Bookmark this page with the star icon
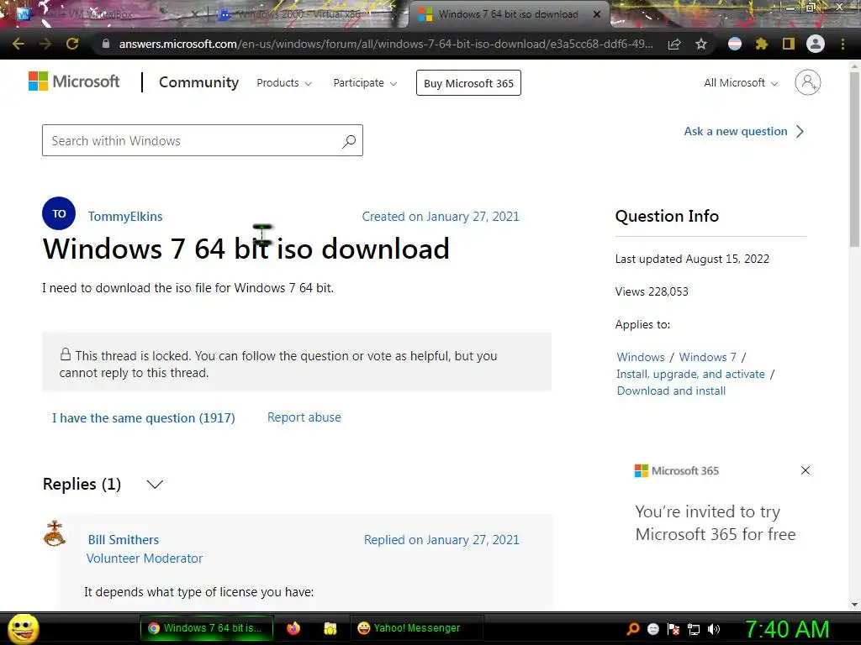The width and height of the screenshot is (861, 645). coord(701,44)
